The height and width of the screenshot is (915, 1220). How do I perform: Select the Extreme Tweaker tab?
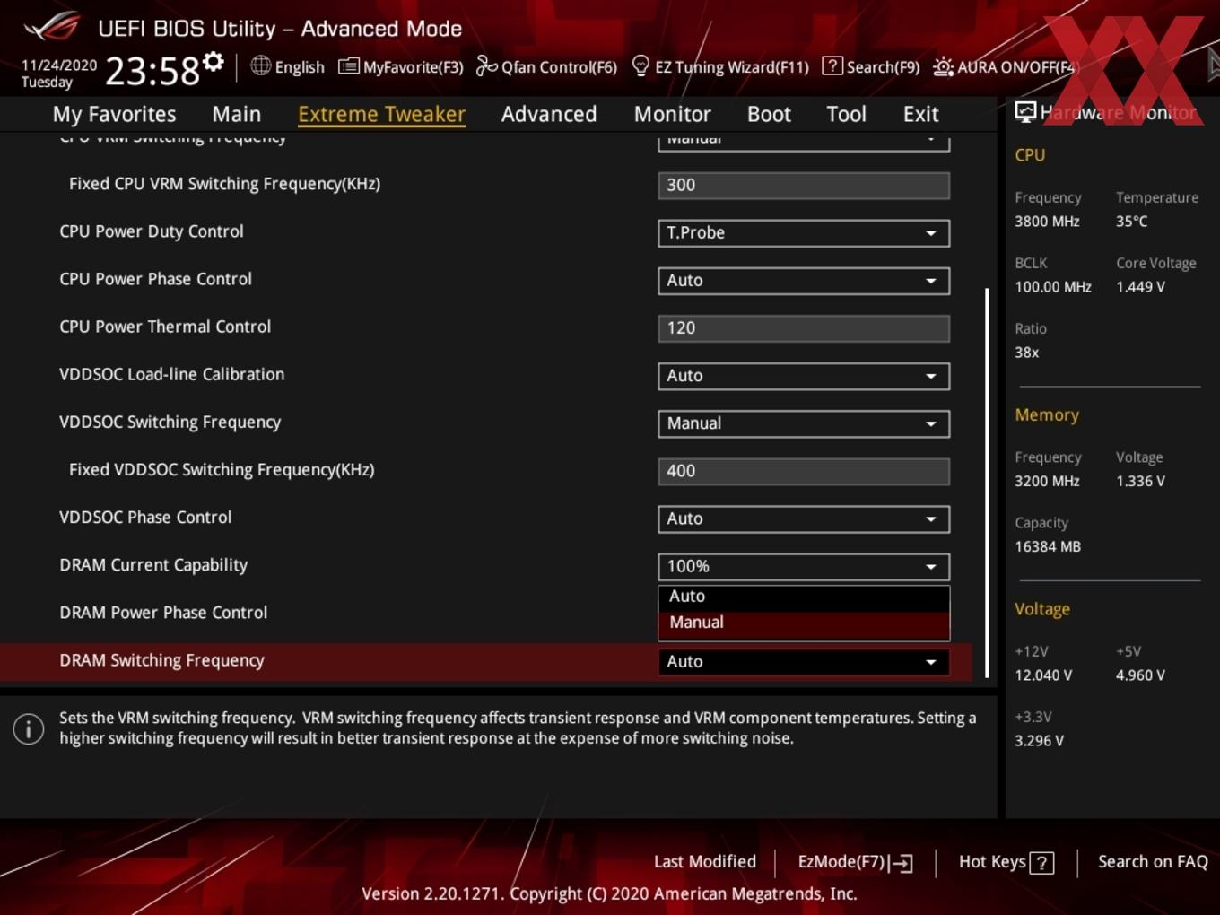[381, 114]
